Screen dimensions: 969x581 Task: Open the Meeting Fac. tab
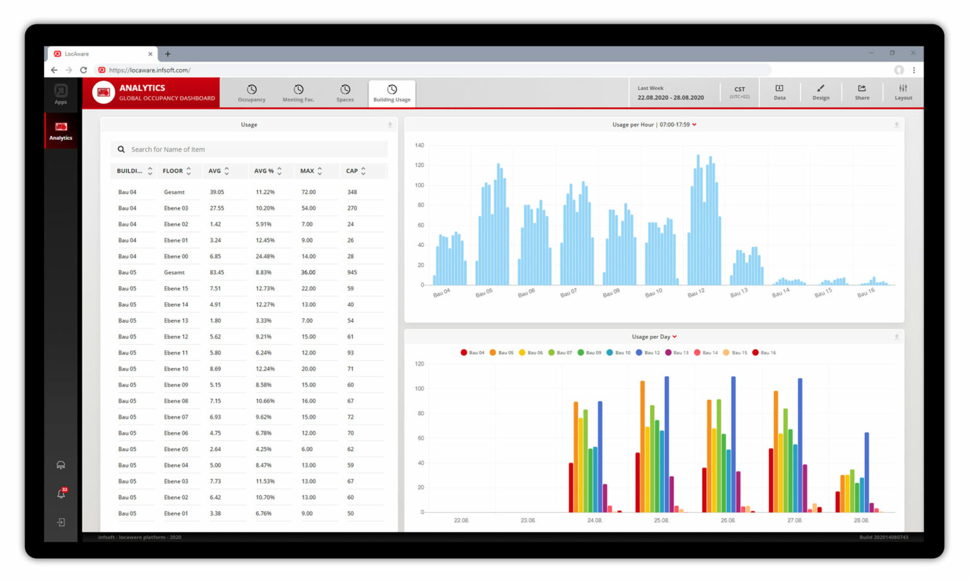click(298, 93)
